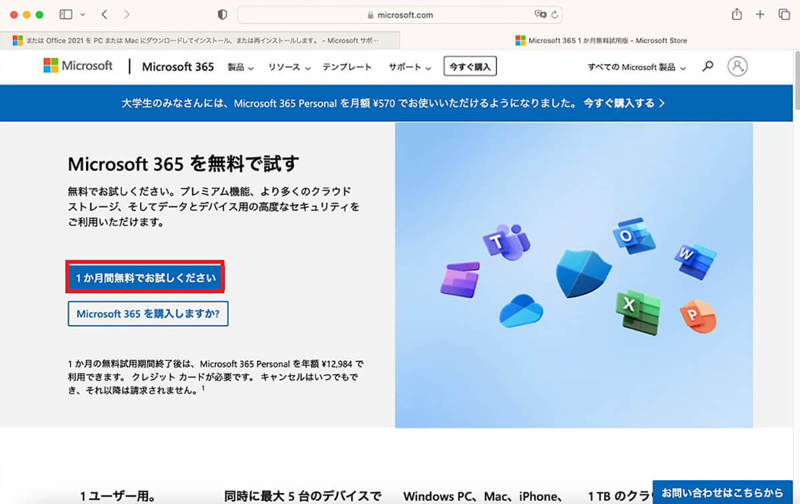Open the Safari share icon

[x=737, y=14]
